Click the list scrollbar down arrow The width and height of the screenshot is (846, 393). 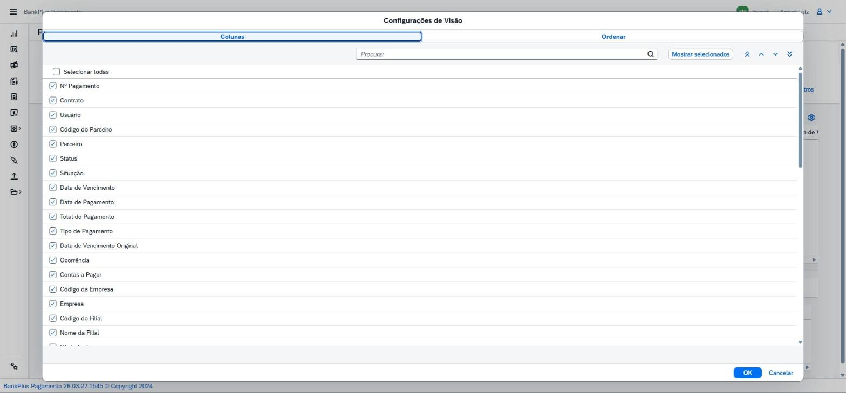click(800, 342)
